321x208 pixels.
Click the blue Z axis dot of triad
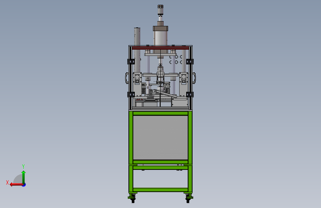[24, 185]
